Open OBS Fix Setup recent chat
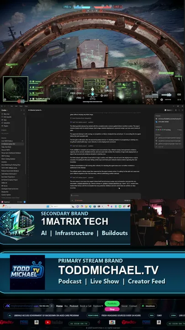 tap(6, 156)
